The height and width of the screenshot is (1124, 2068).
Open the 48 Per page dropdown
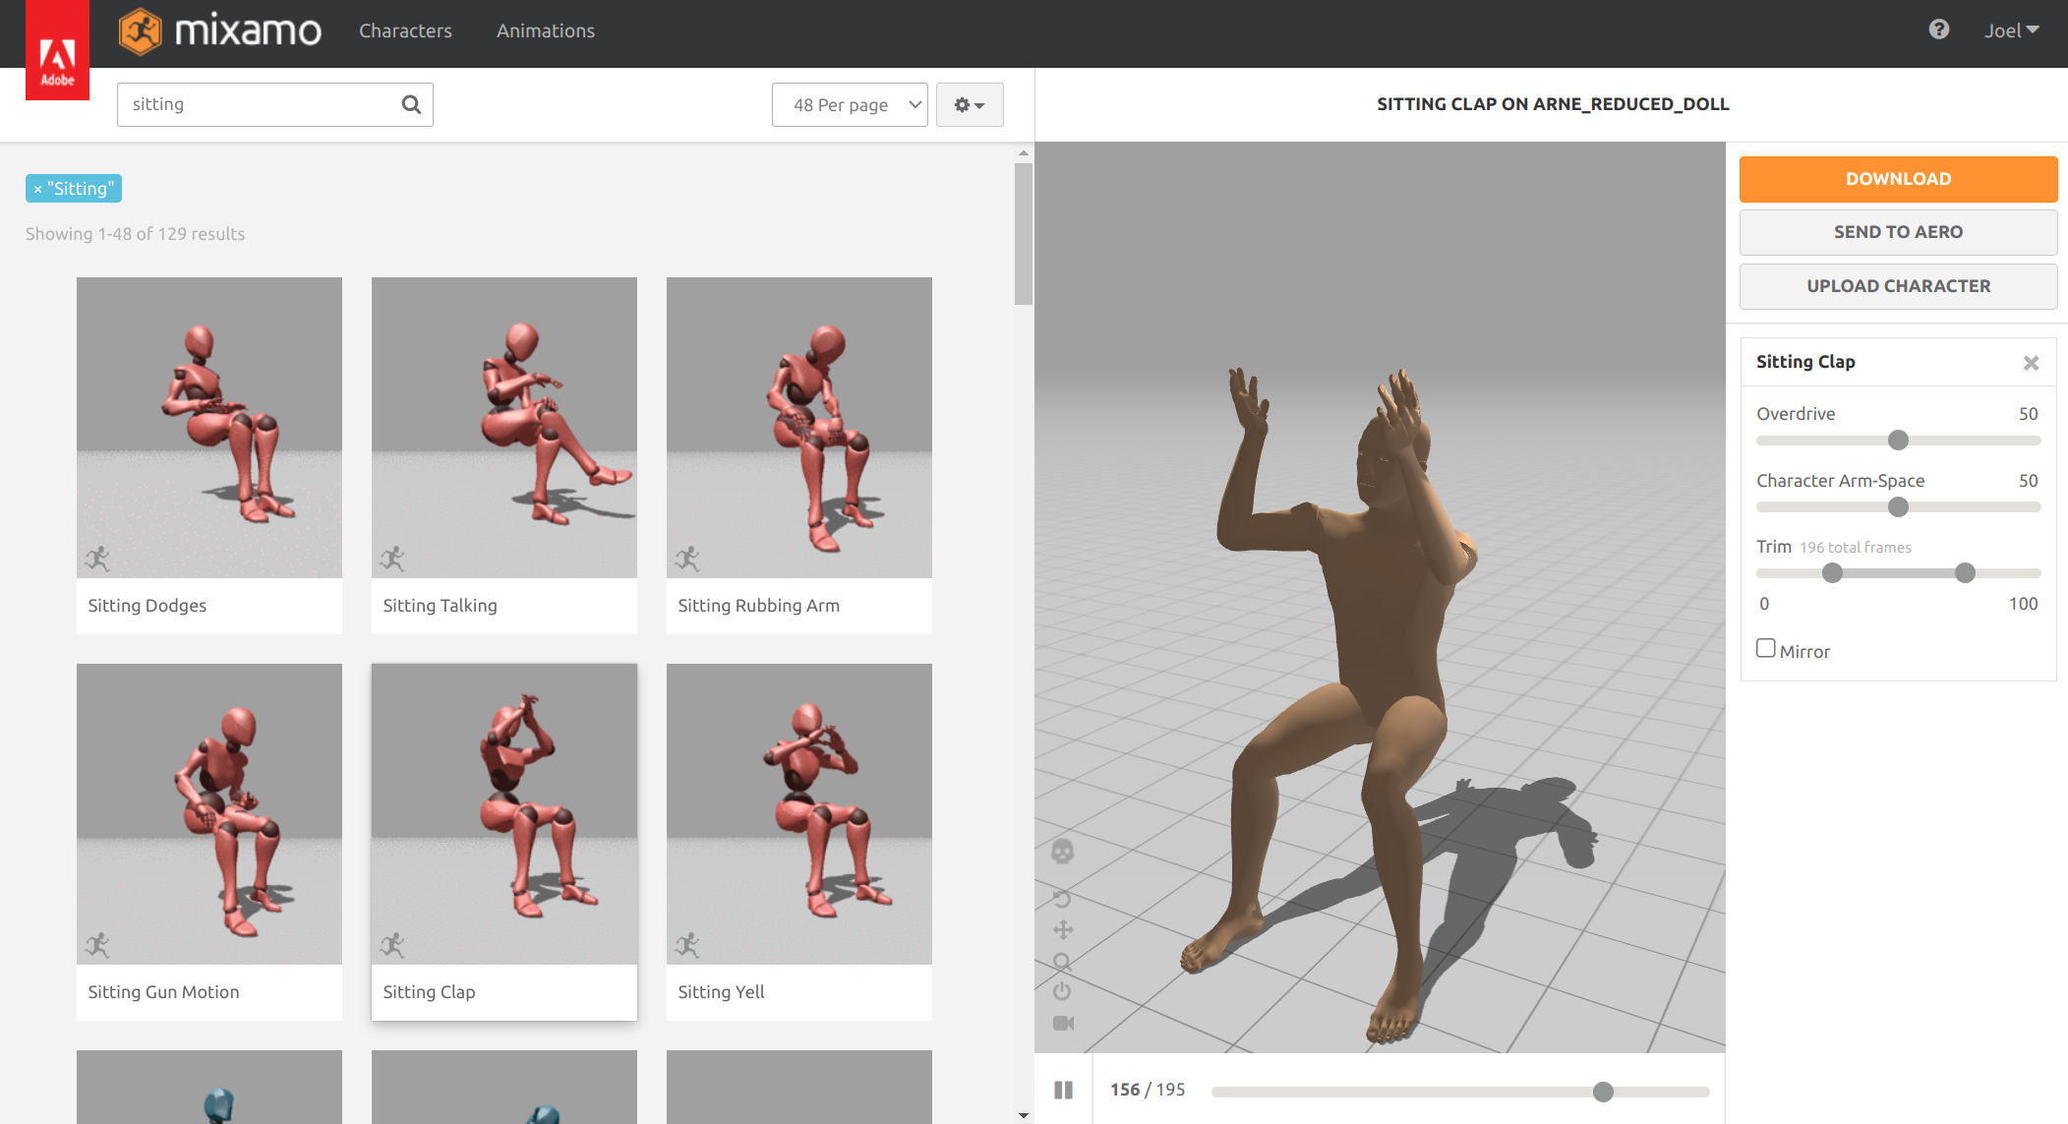850,105
